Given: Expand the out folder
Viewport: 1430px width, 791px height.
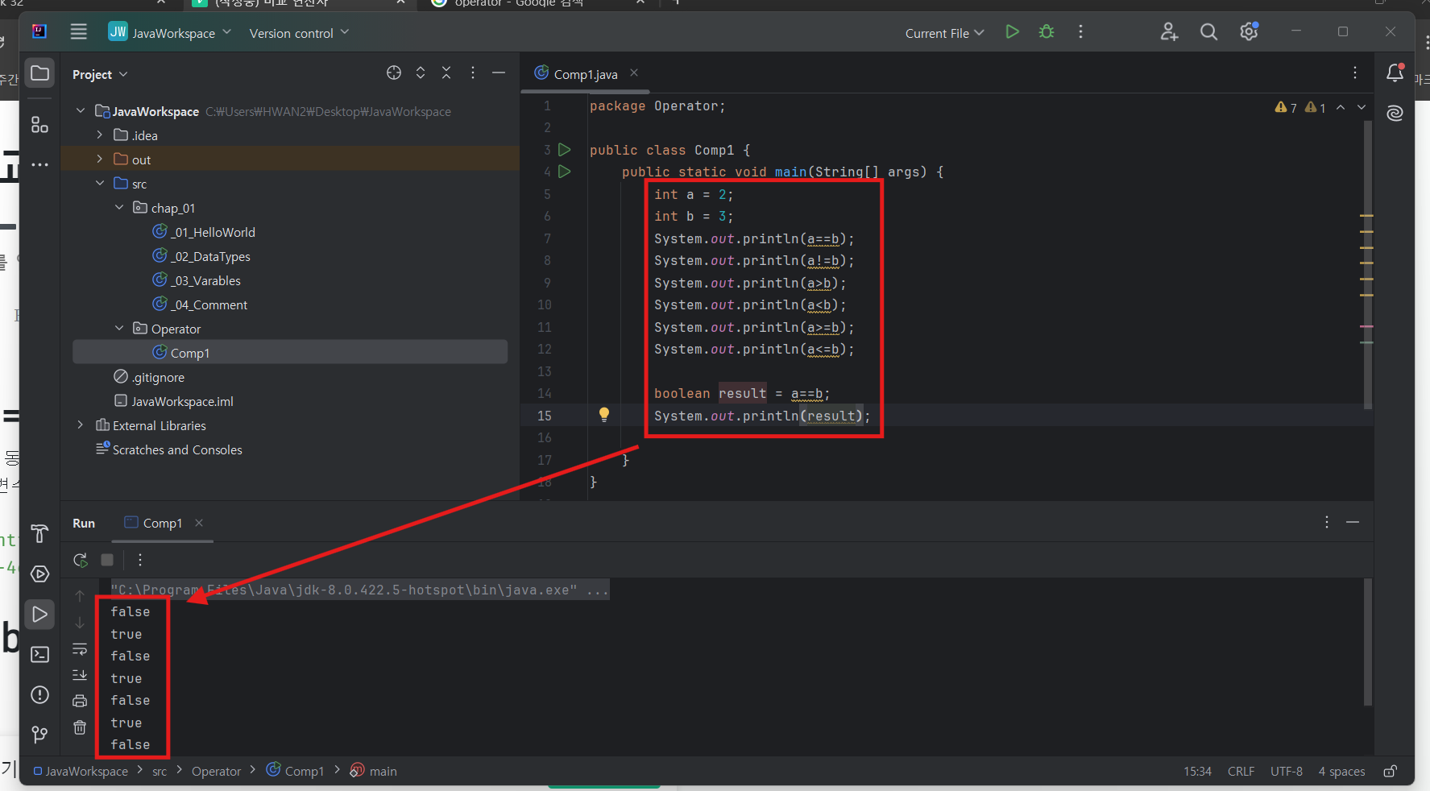Looking at the screenshot, I should [x=100, y=159].
